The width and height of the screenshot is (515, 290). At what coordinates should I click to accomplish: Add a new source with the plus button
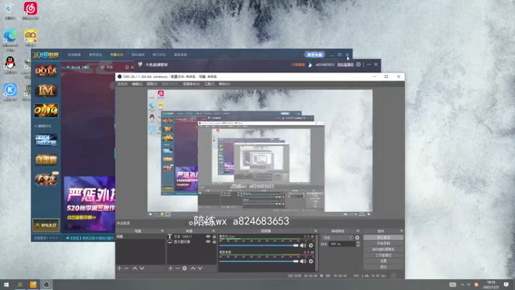tap(170, 268)
